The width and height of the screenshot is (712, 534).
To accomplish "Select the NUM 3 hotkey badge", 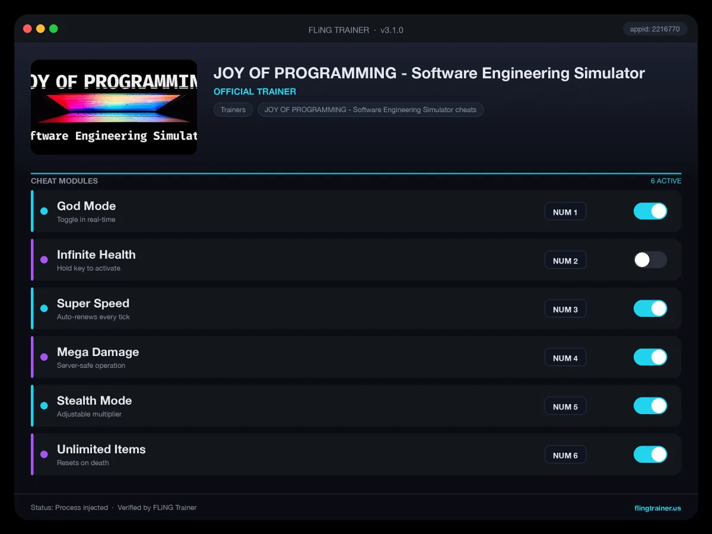I will [x=565, y=309].
